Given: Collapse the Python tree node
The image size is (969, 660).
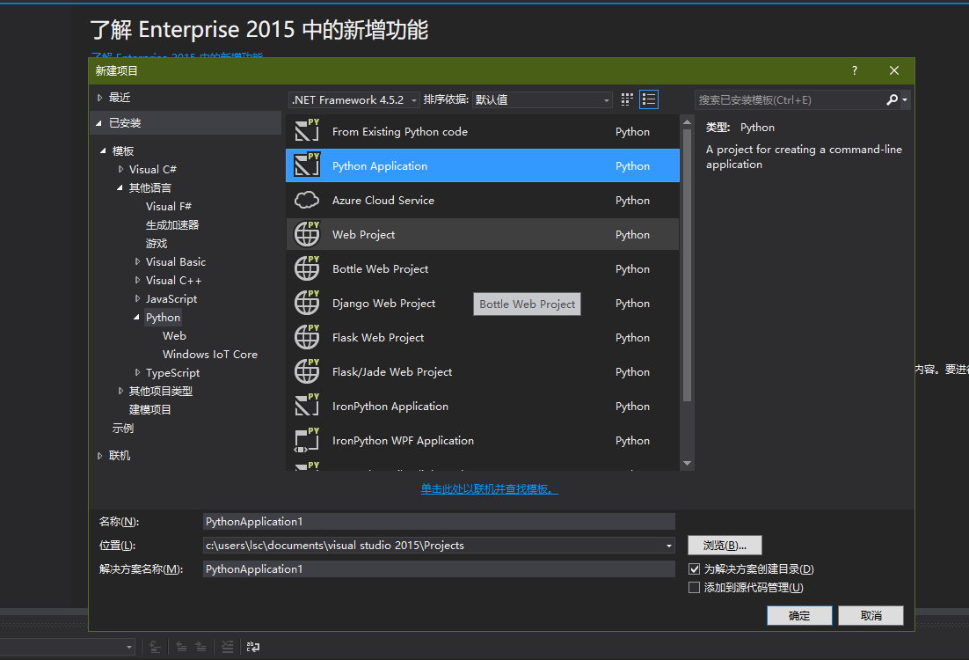Looking at the screenshot, I should click(x=136, y=318).
